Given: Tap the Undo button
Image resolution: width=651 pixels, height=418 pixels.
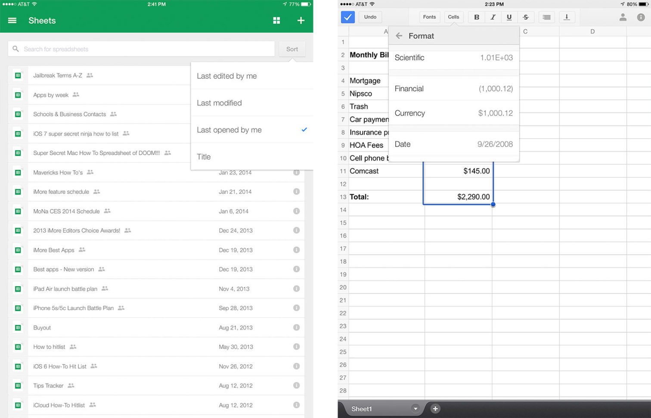Looking at the screenshot, I should 369,17.
